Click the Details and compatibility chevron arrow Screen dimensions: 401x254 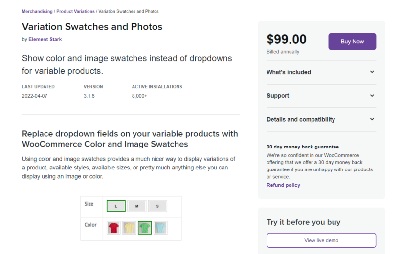[372, 119]
